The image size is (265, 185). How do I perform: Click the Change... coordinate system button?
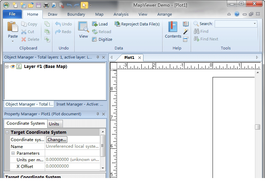pyautogui.click(x=57, y=139)
